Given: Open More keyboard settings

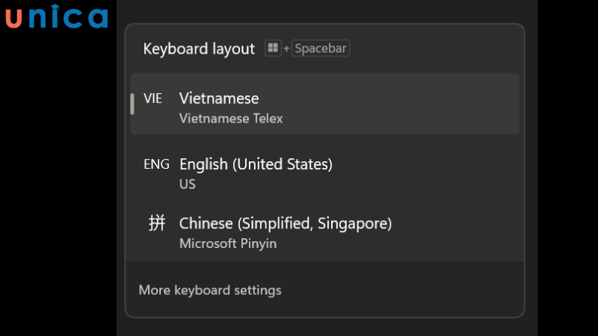Looking at the screenshot, I should 210,290.
